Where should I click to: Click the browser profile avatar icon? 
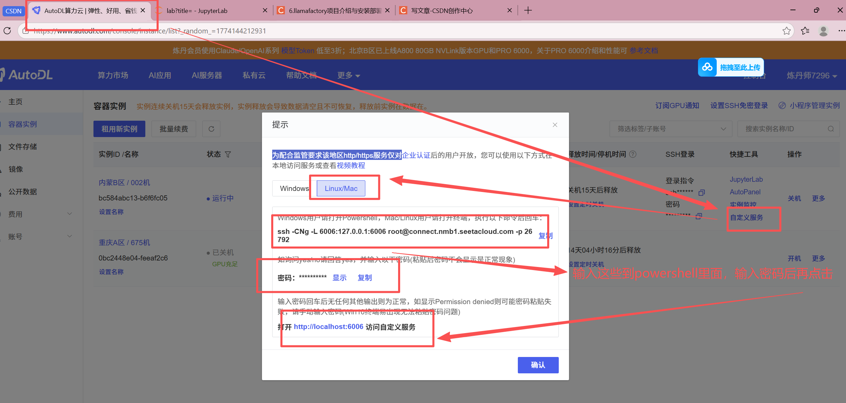pos(823,31)
